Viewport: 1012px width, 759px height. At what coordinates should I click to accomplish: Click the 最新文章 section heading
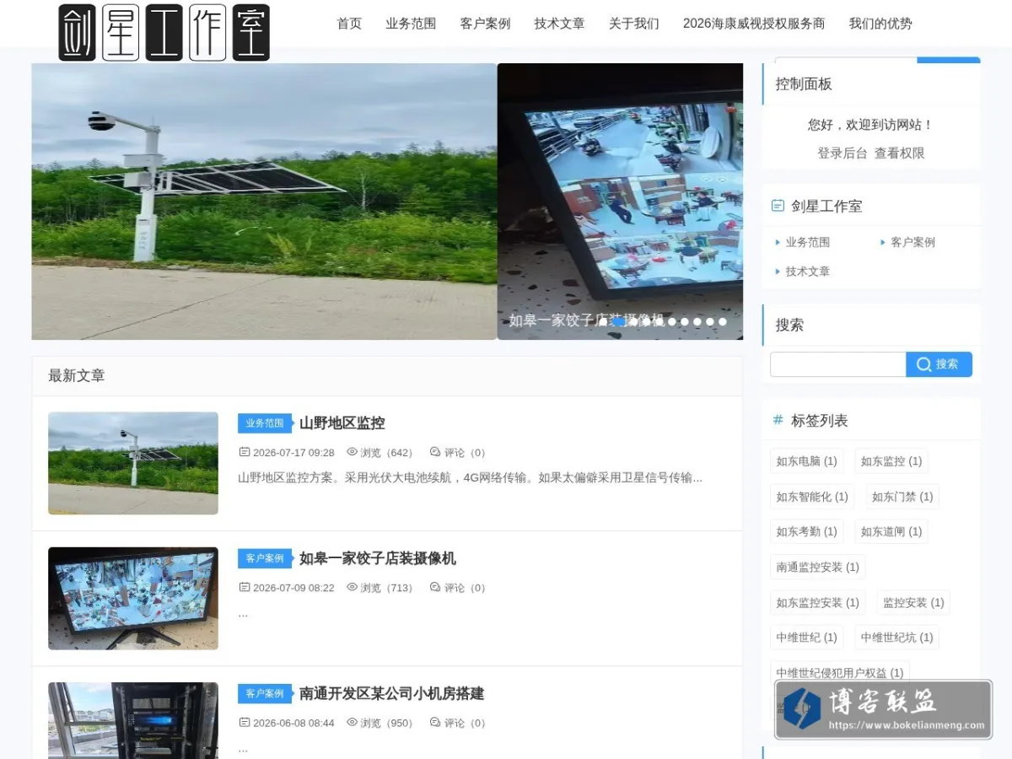pos(77,376)
